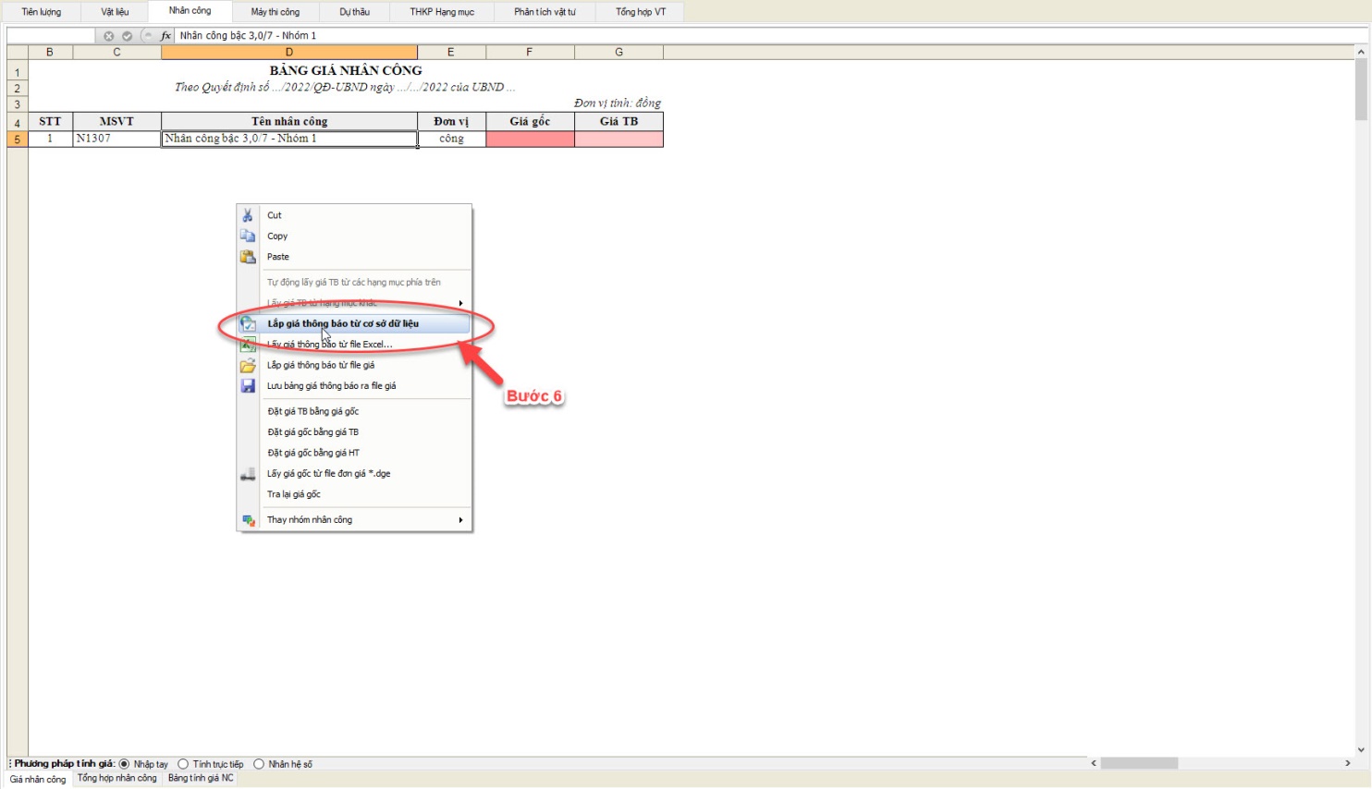Click the confirm checkmark icon in formula bar
The image size is (1372, 789).
(x=127, y=36)
